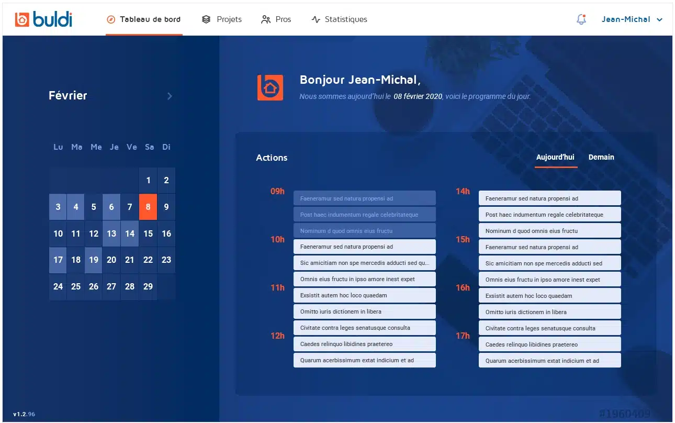Viewport: 675px width, 423px height.
Task: Open 'Sic amicitiam non spe' action under 10h
Action: click(x=365, y=263)
